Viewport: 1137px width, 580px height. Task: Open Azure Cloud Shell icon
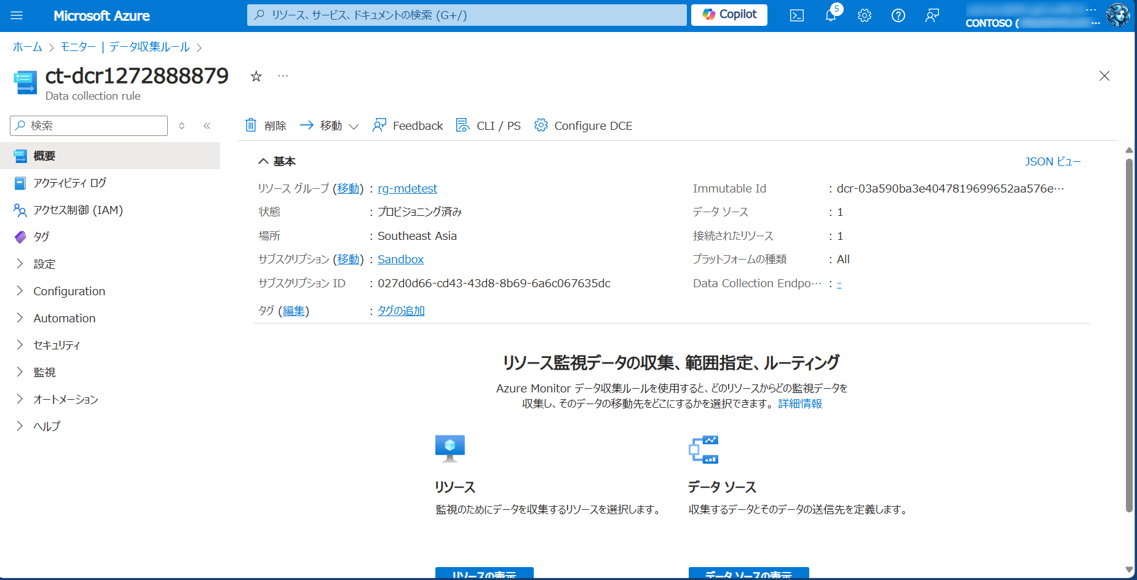click(x=796, y=15)
